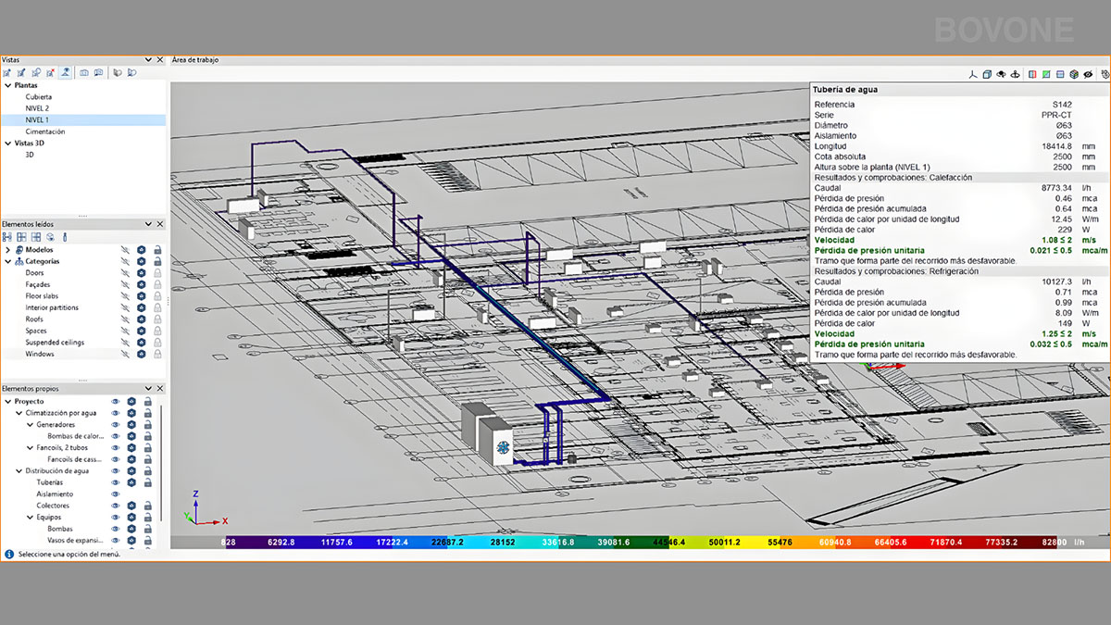Click the 3D cube projection icon
Screen dimensions: 1111x625
coord(987,74)
